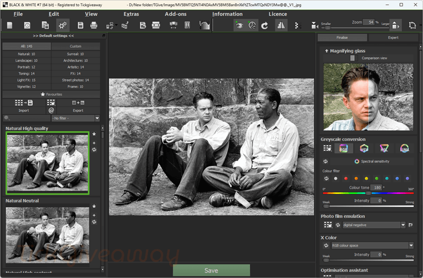Open the No filter dropdown
Screen dimensions: 423x278
[x=76, y=118]
